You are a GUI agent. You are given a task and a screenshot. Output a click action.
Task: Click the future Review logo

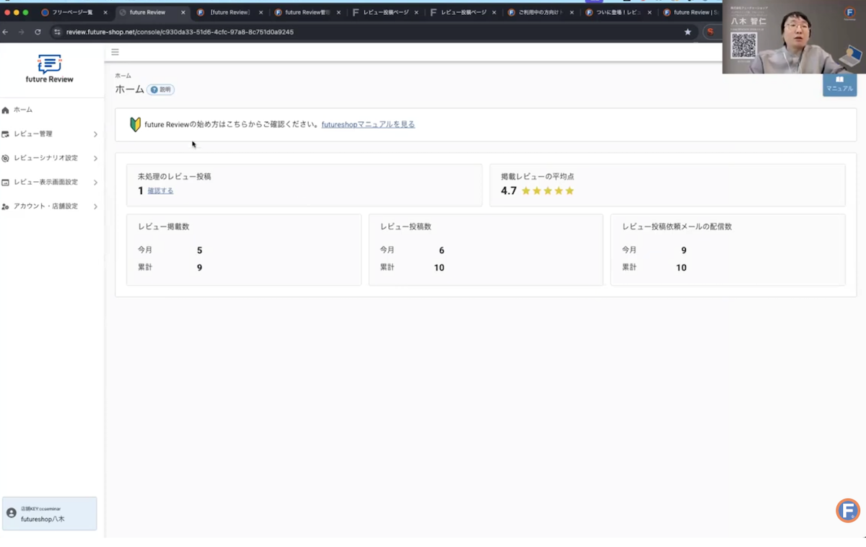tap(49, 67)
